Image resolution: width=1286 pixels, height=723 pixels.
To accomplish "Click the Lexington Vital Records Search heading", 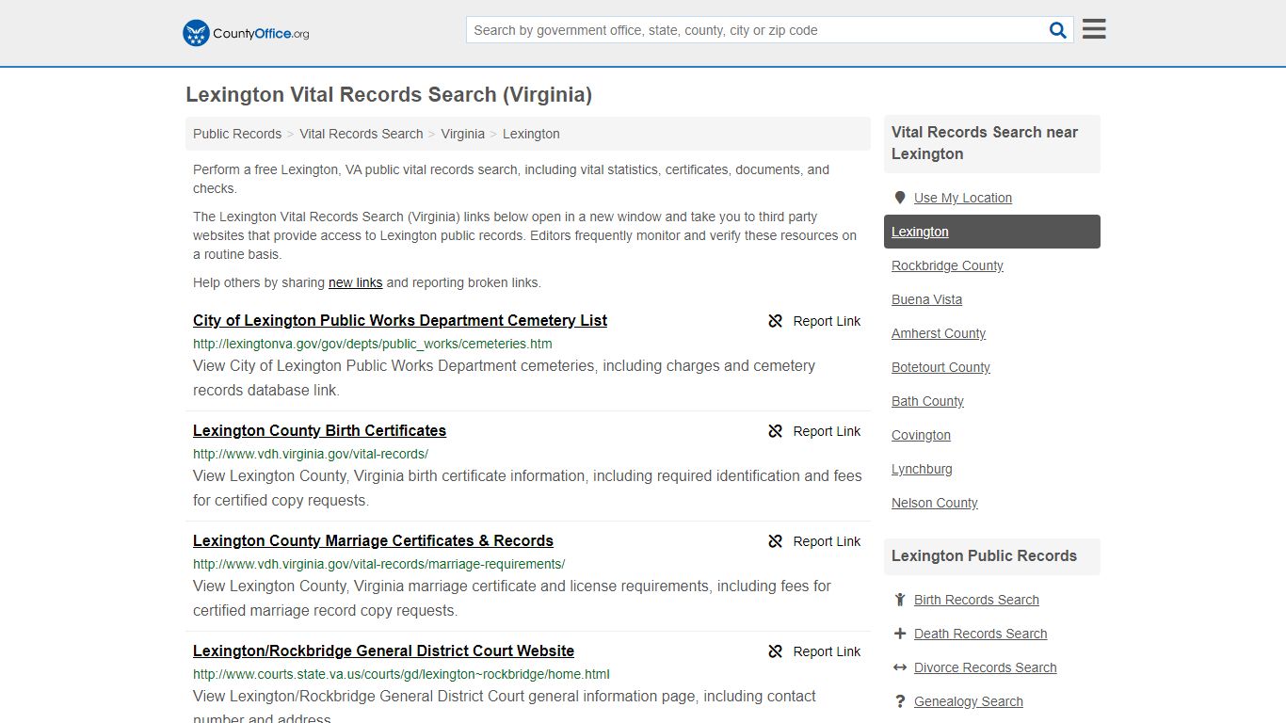I will [x=389, y=94].
